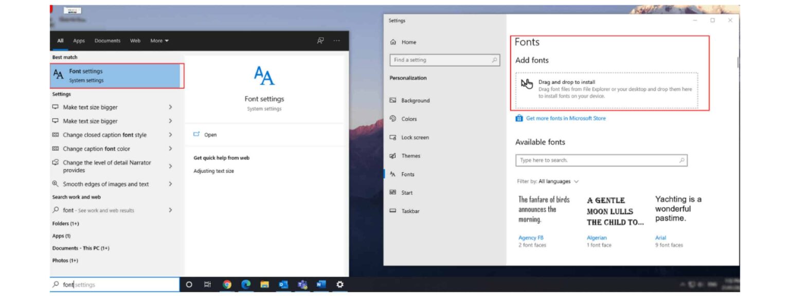Viewport: 790px width, 296px height.
Task: Expand the More dropdown in search filters
Action: coord(159,41)
